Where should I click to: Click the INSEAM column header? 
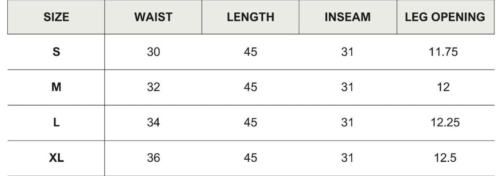347,17
